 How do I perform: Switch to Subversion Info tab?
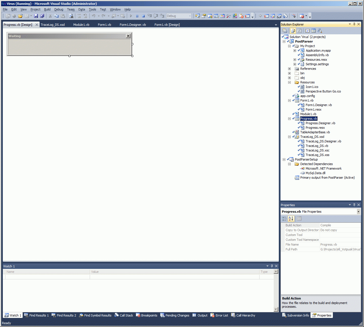tap(296, 315)
